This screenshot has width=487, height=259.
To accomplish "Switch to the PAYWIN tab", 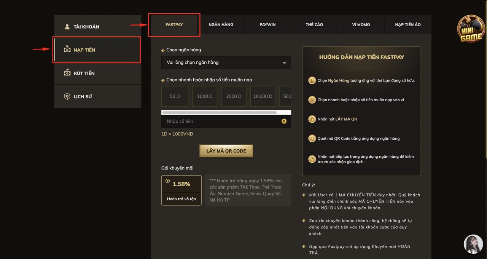I will point(267,25).
